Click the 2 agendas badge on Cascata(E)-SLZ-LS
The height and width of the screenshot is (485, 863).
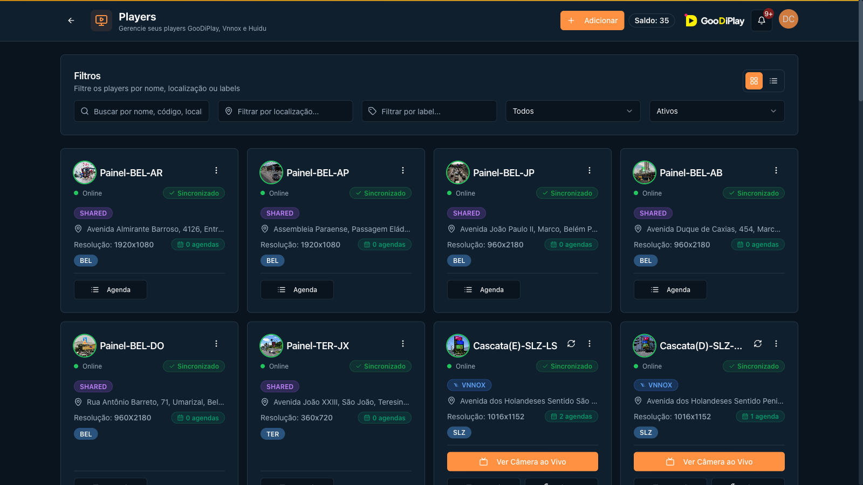(x=571, y=417)
